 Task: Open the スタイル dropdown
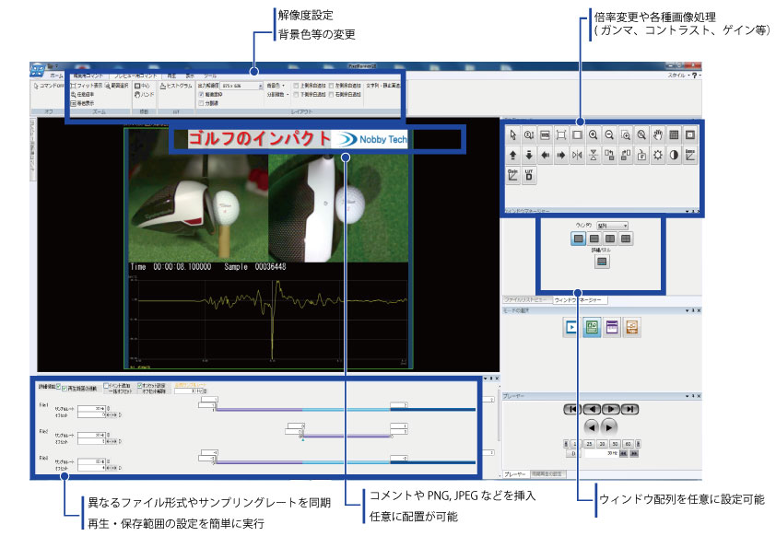pyautogui.click(x=678, y=76)
